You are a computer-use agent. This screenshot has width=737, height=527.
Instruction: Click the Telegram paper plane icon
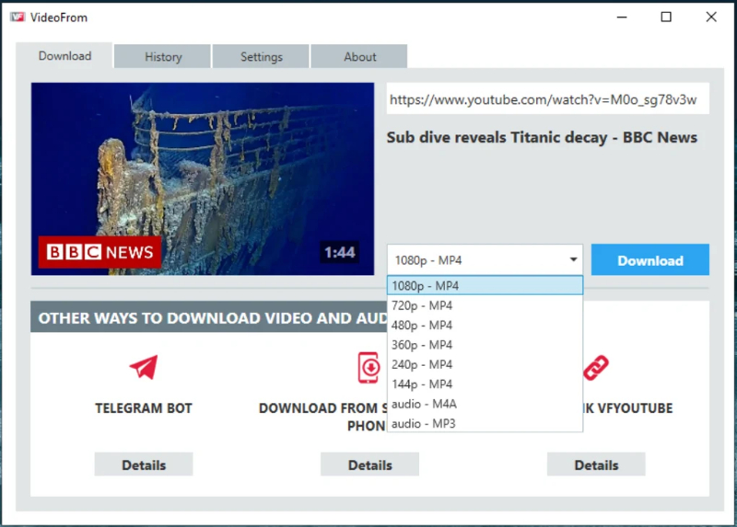click(x=144, y=367)
